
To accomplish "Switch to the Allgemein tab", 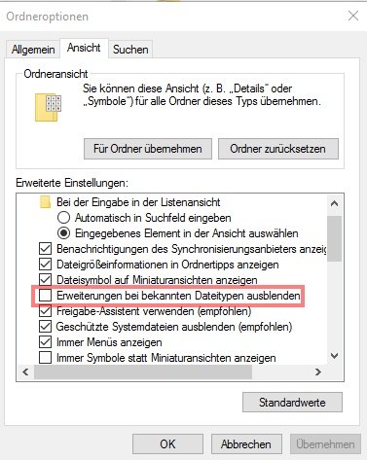I will [33, 50].
